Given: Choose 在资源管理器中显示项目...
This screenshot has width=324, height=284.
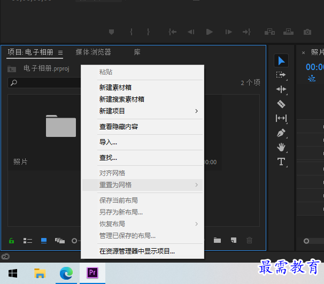Looking at the screenshot, I should tap(142, 251).
